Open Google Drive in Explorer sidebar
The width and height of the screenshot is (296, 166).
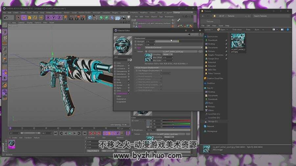(x=213, y=59)
